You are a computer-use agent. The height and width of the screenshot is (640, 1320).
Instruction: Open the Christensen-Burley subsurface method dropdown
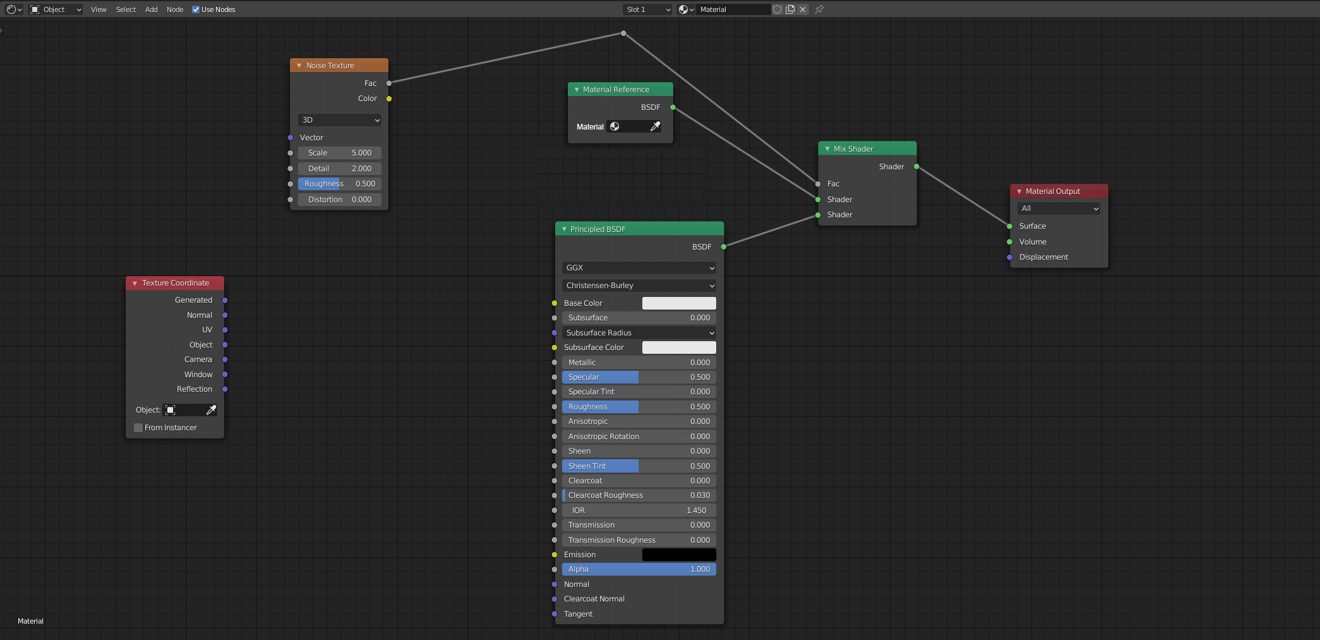point(639,286)
